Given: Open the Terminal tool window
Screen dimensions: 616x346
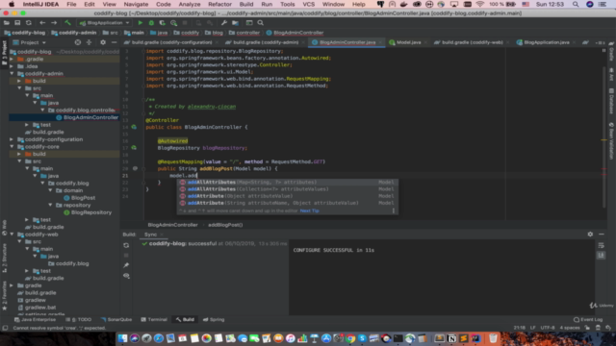Looking at the screenshot, I should pyautogui.click(x=154, y=319).
